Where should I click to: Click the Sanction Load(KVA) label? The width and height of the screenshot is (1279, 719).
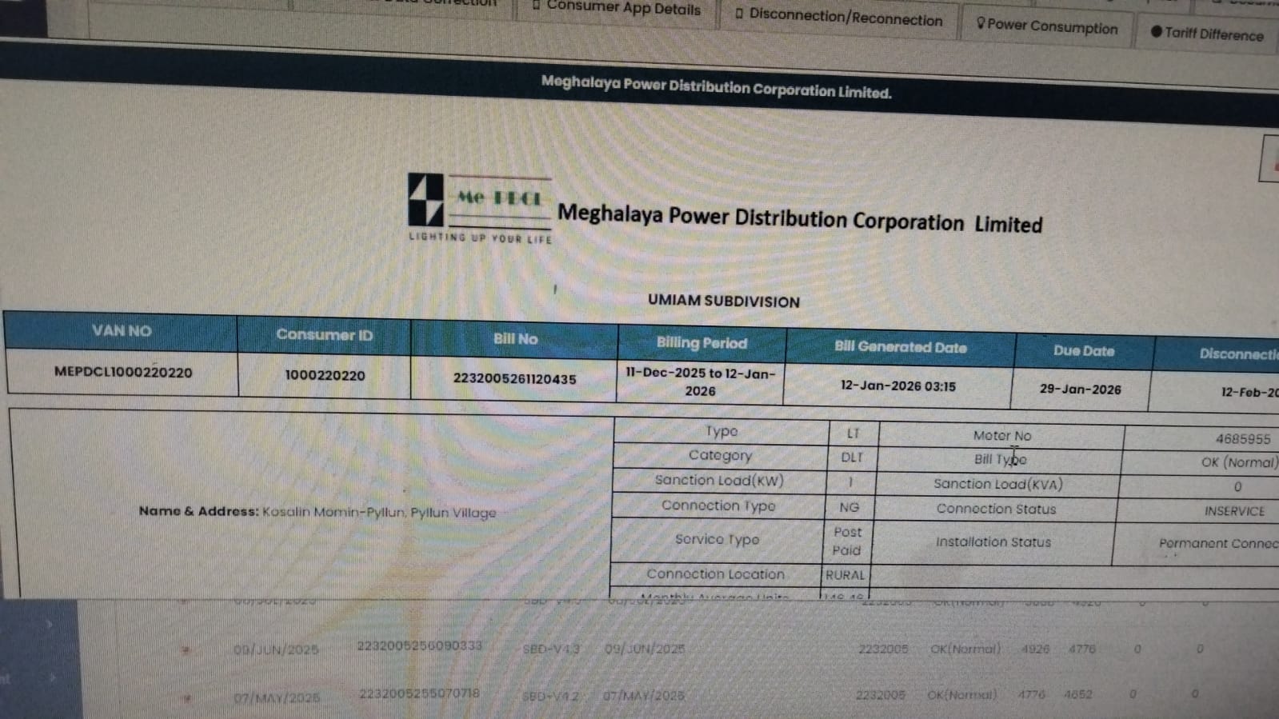click(998, 484)
